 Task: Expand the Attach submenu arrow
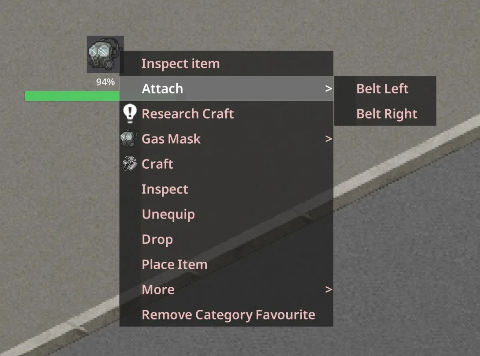coord(329,89)
